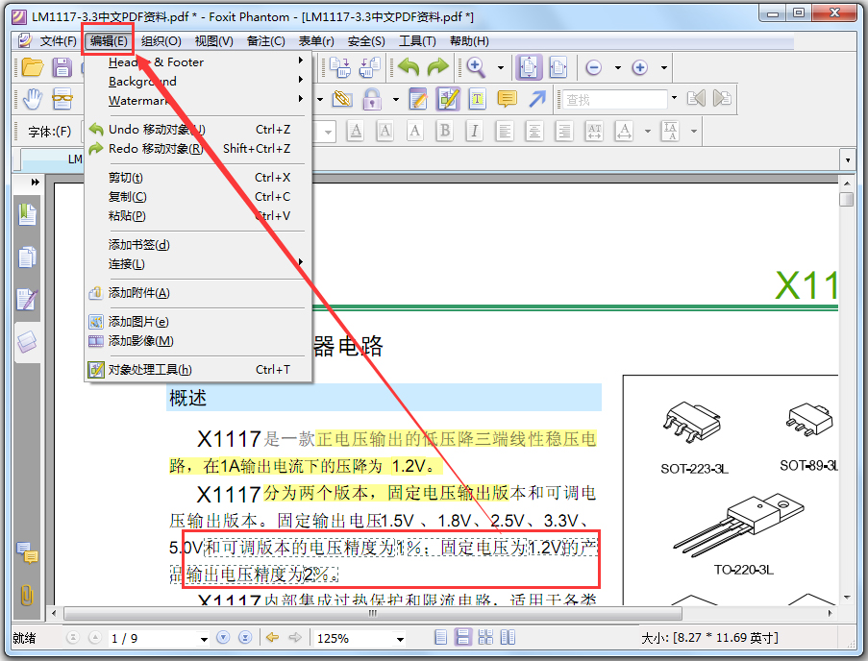Viewport: 868px width, 661px height.
Task: Open the 视图(V) menu
Action: click(x=213, y=41)
